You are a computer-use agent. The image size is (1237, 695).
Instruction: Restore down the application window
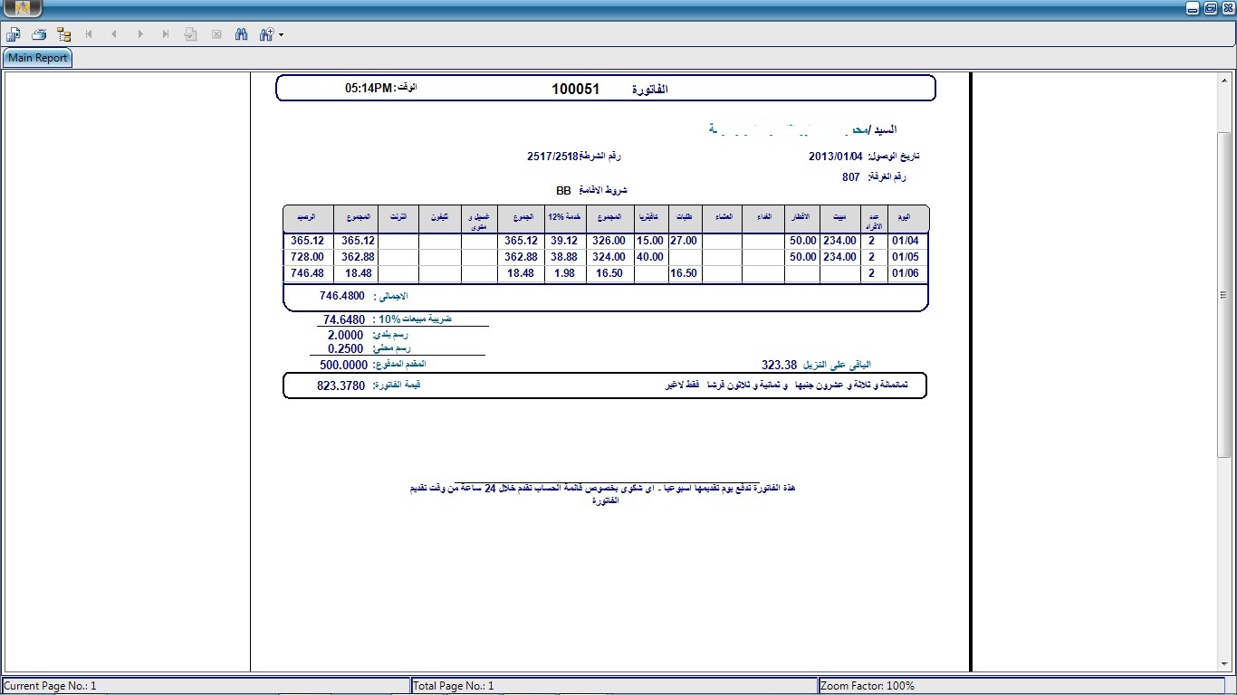[x=1211, y=8]
